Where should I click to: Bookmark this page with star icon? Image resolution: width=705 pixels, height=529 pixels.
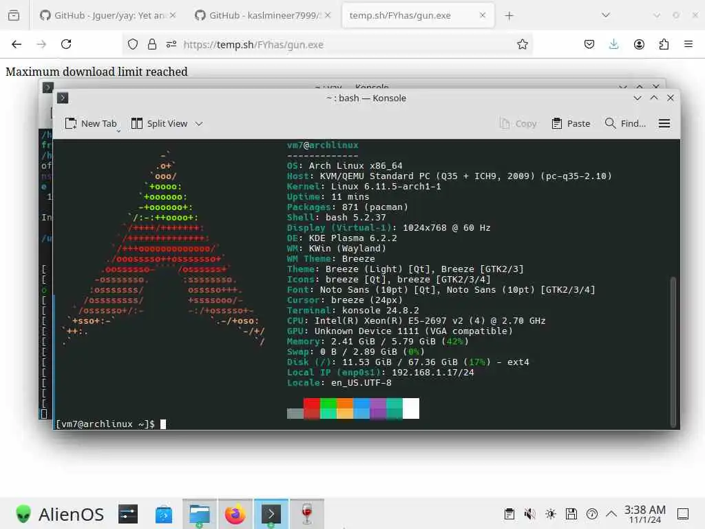point(522,44)
